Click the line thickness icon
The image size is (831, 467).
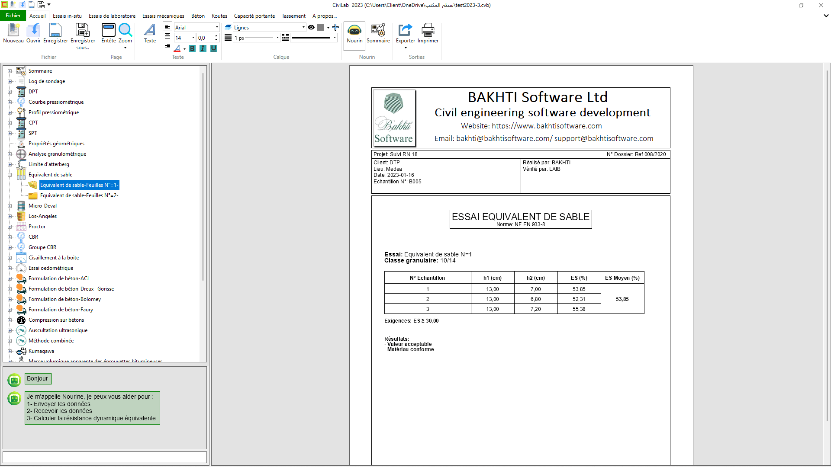click(228, 38)
